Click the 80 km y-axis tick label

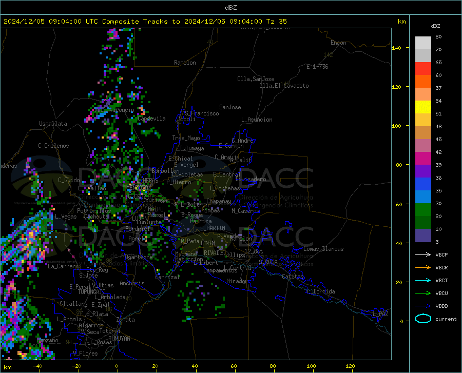(399, 165)
